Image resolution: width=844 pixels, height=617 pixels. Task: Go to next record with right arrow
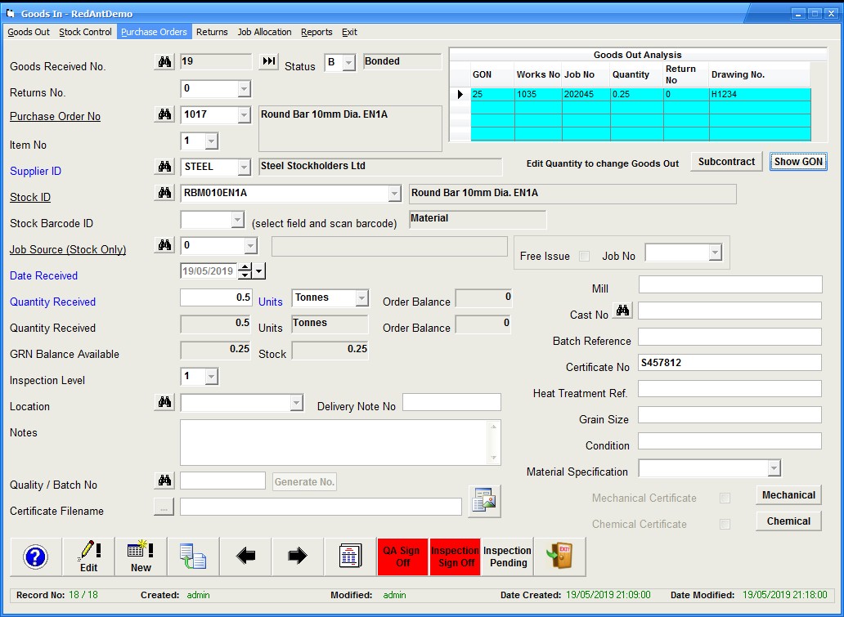(298, 557)
